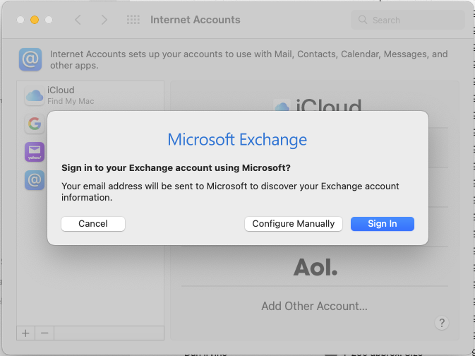The height and width of the screenshot is (356, 475).
Task: Click "Find My Mac" subtitle text
Action: (x=71, y=101)
